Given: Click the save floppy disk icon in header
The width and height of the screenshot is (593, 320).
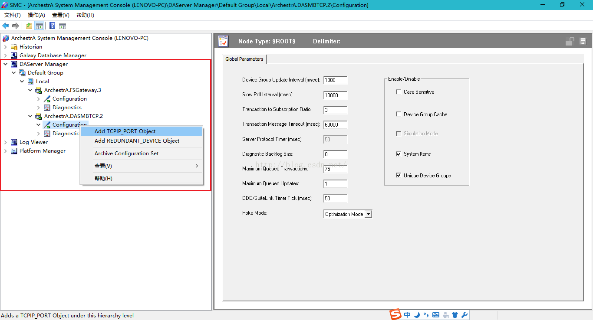Looking at the screenshot, I should 583,41.
